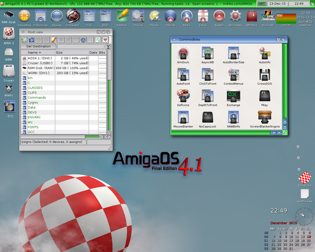Select the WORK: (DH1:) row
The image size is (315, 252).
(x=64, y=73)
